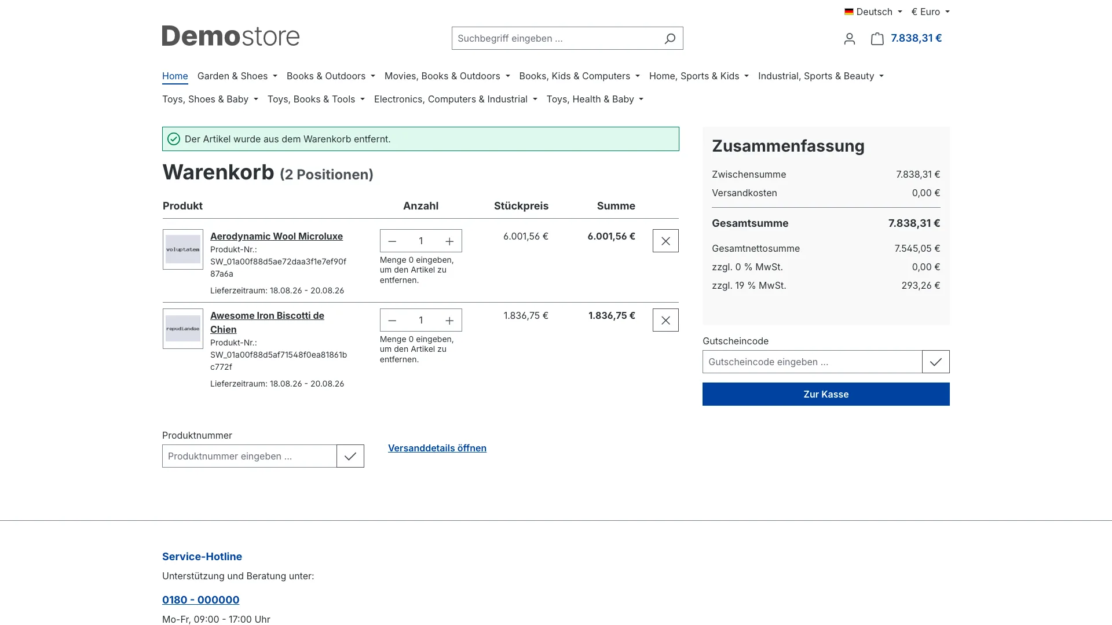The height and width of the screenshot is (625, 1112).
Task: Focus the Gutscheincode input field
Action: [812, 362]
